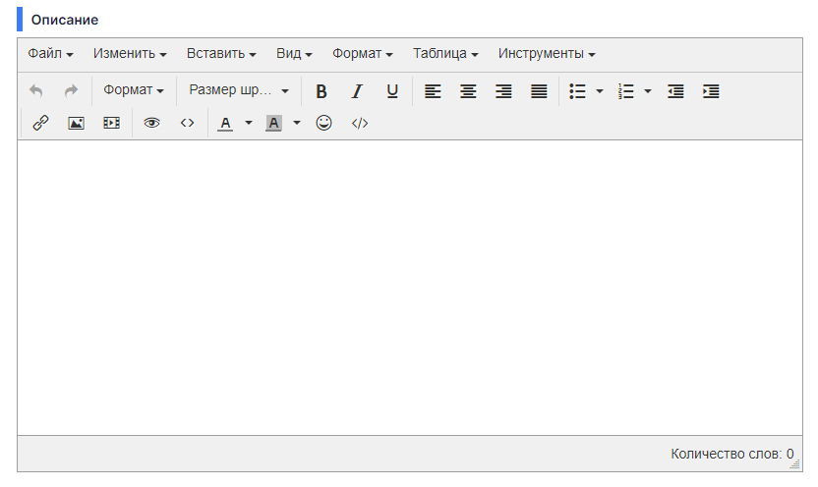Click inside the description text area

click(x=410, y=288)
